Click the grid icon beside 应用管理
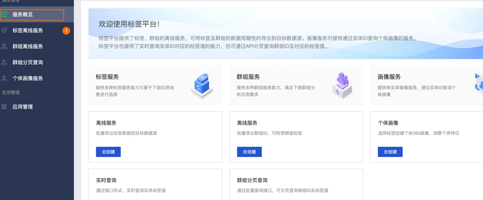483x200 pixels. pyautogui.click(x=4, y=107)
